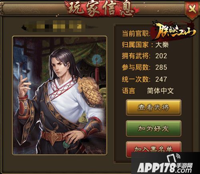Click the 参与局数 value 285
The width and height of the screenshot is (200, 174).
pos(161,67)
